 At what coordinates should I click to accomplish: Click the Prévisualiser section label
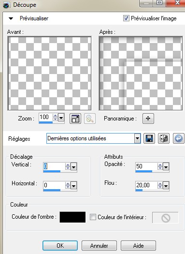point(34,18)
